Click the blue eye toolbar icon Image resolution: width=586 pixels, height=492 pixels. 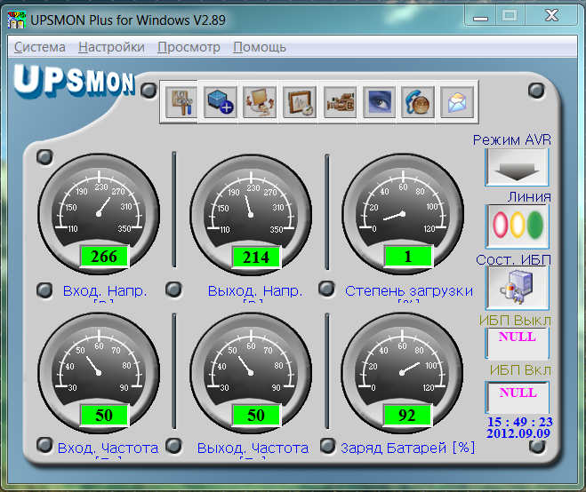click(x=380, y=102)
